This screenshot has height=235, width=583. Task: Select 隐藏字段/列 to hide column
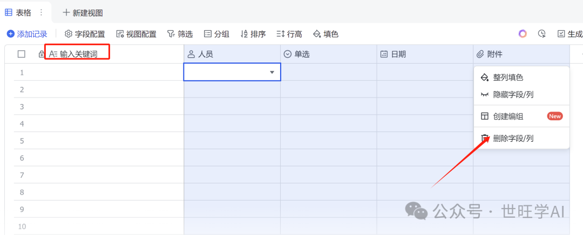tap(513, 94)
